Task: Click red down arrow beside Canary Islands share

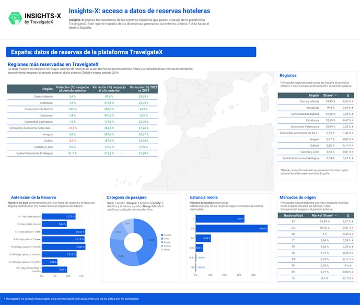Action: tap(353, 101)
